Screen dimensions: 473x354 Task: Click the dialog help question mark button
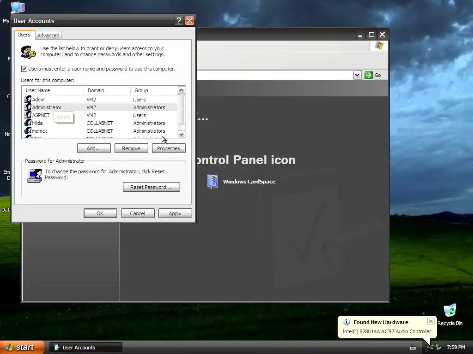point(179,20)
